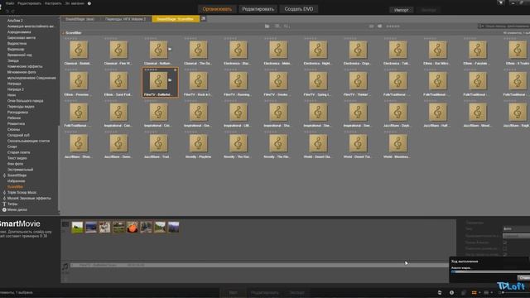The width and height of the screenshot is (530, 298).
Task: Click the status bar icon left of info
Action: coord(440,292)
